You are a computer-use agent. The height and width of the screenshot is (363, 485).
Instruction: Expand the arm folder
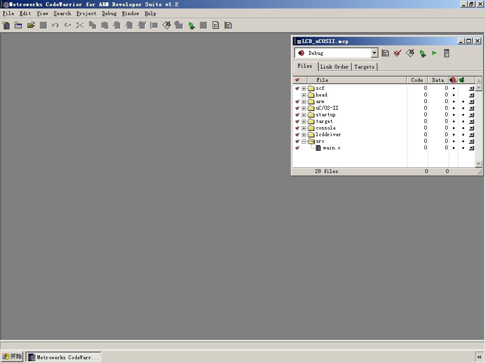(304, 102)
